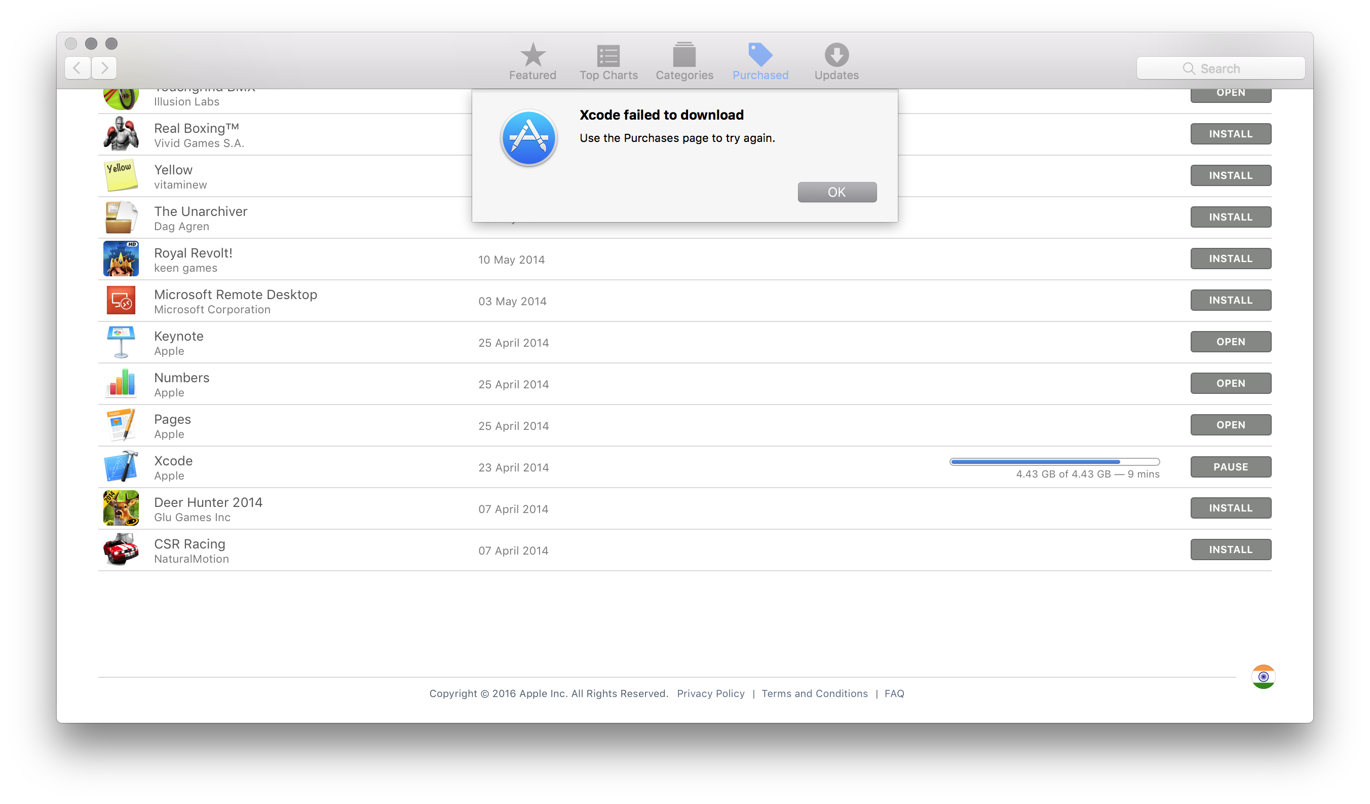Install Royal Revolt!
The width and height of the screenshot is (1370, 804).
[1230, 259]
